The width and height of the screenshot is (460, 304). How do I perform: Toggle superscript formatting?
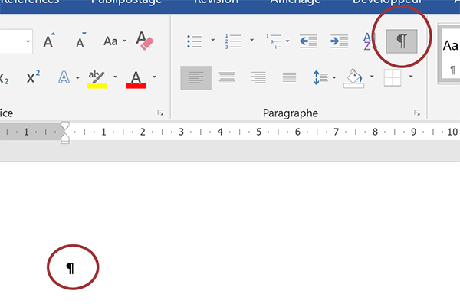click(33, 77)
